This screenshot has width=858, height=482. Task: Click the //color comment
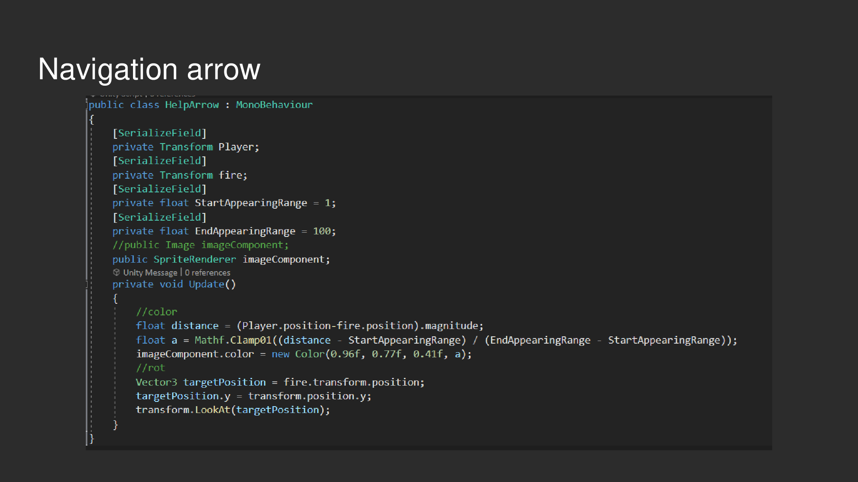coord(156,311)
